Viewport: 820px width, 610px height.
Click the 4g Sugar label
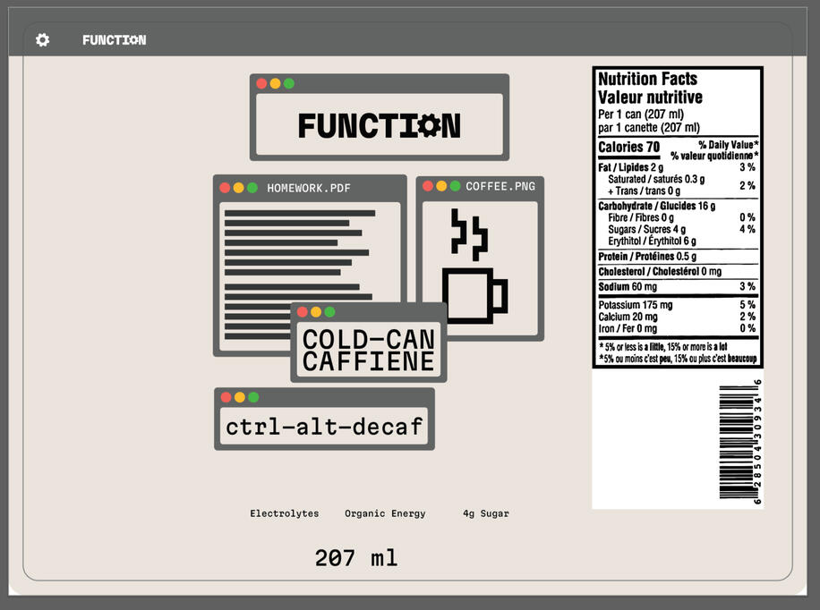tap(485, 513)
